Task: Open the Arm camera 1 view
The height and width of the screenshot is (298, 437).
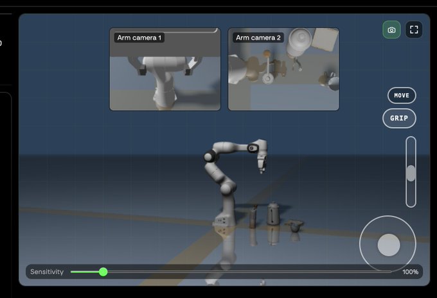Action: tap(165, 69)
